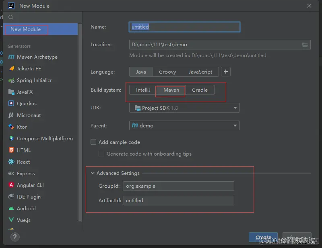
Task: Choose IntelliJ build system
Action: 143,90
